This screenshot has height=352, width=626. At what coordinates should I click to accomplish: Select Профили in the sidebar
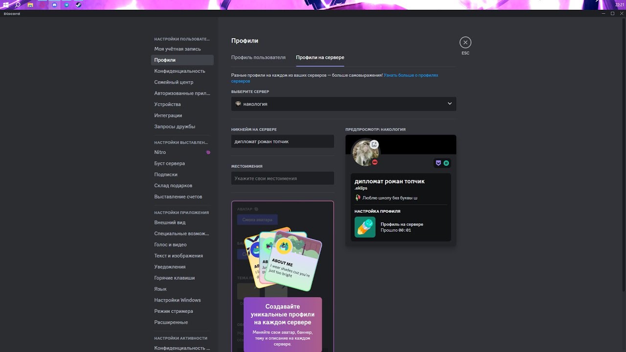click(182, 60)
